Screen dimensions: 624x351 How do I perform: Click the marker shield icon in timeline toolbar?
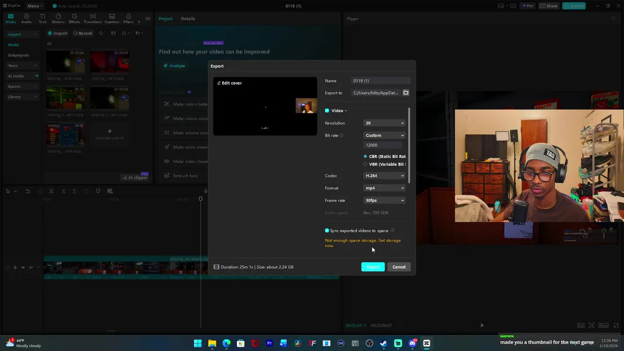98,191
